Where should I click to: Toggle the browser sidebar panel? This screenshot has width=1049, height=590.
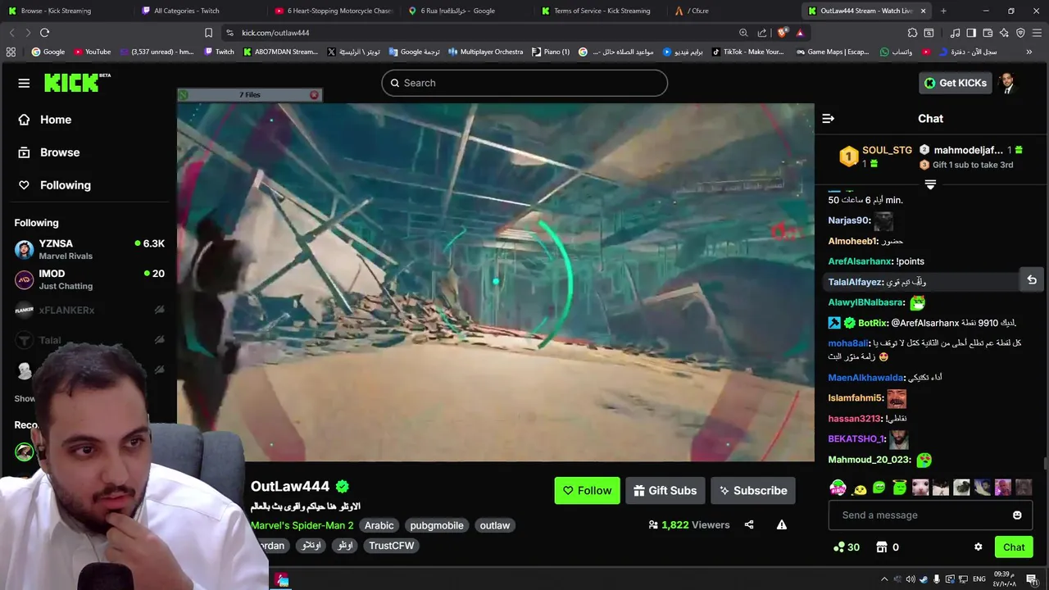[971, 33]
